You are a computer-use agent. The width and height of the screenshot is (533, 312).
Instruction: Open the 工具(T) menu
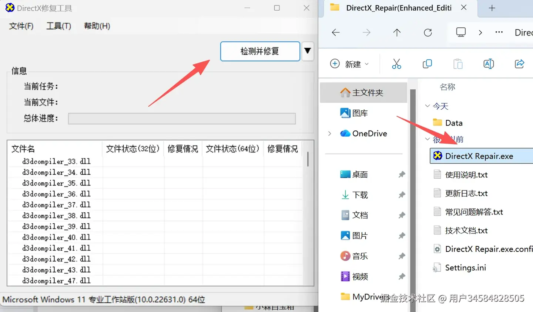click(58, 26)
